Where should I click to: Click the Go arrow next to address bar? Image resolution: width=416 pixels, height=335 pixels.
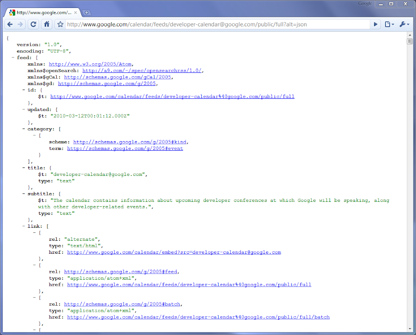[375, 24]
